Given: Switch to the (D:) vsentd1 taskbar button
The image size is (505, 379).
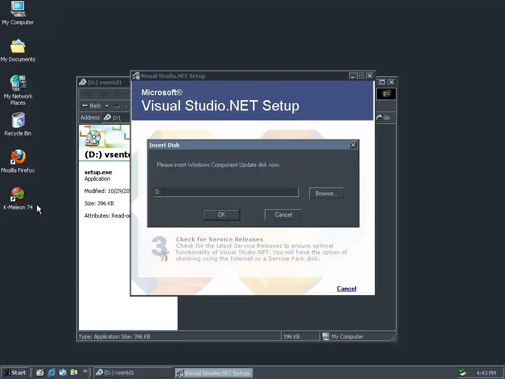Looking at the screenshot, I should coord(133,373).
